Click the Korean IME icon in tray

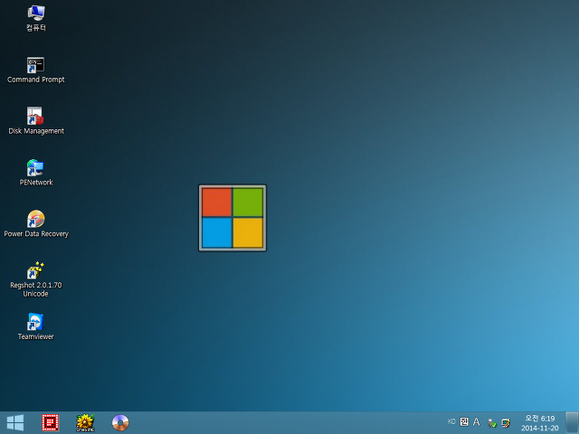pyautogui.click(x=464, y=421)
